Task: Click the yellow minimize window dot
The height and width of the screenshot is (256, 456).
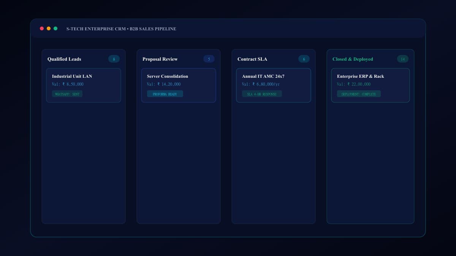Action: tap(49, 28)
